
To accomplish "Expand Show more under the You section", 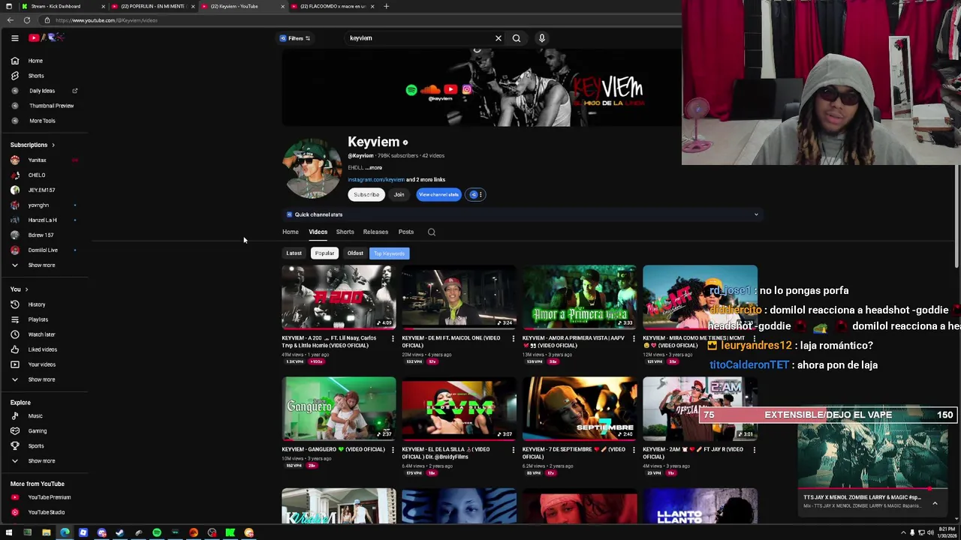I will click(x=41, y=379).
